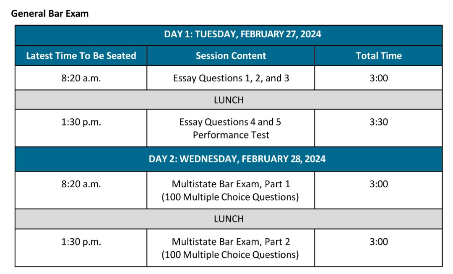Click the 1:30 p.m. cell under Day 2

(x=81, y=248)
